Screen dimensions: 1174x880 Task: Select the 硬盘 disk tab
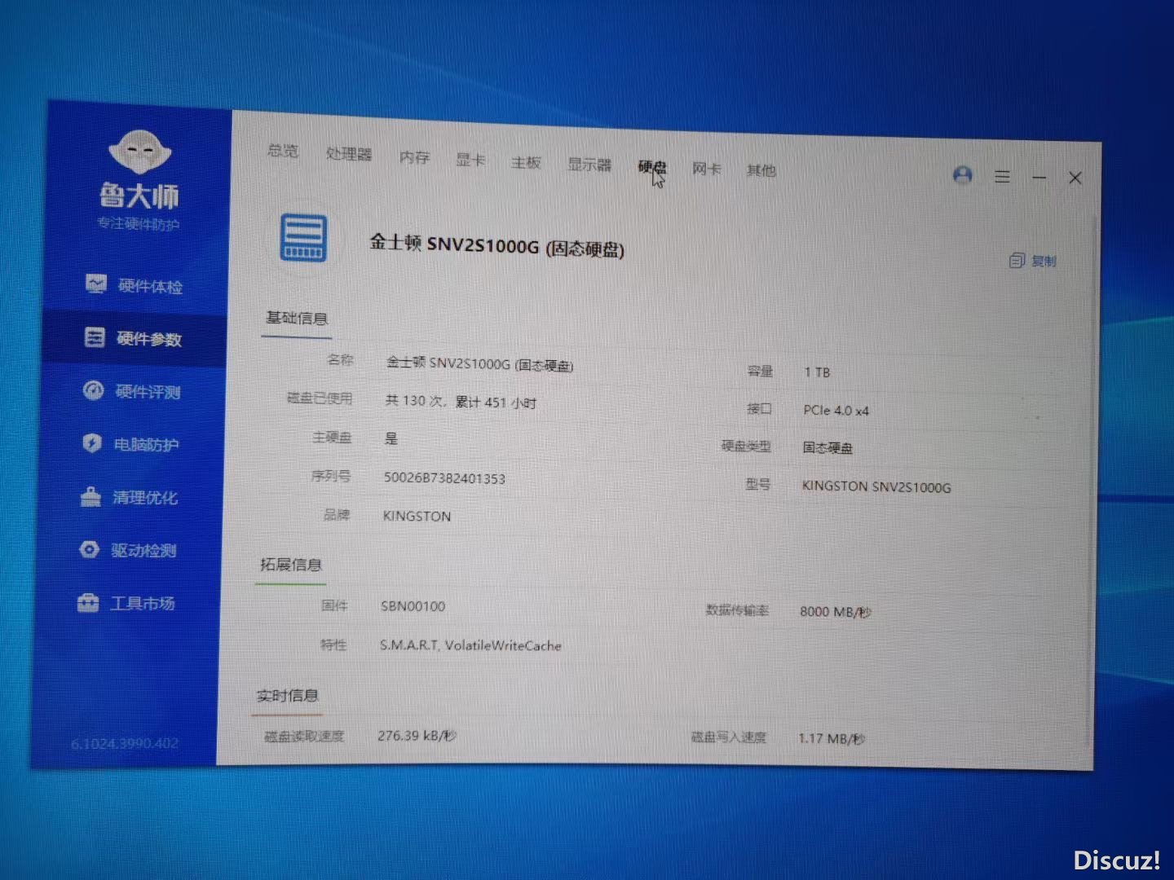coord(652,167)
